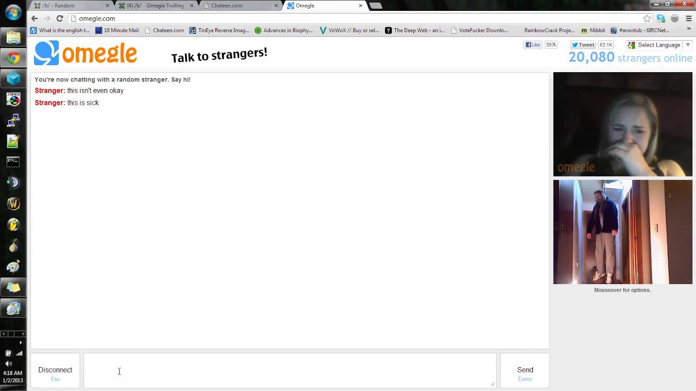
Task: Click the stranger's webcam video
Action: tap(623, 124)
